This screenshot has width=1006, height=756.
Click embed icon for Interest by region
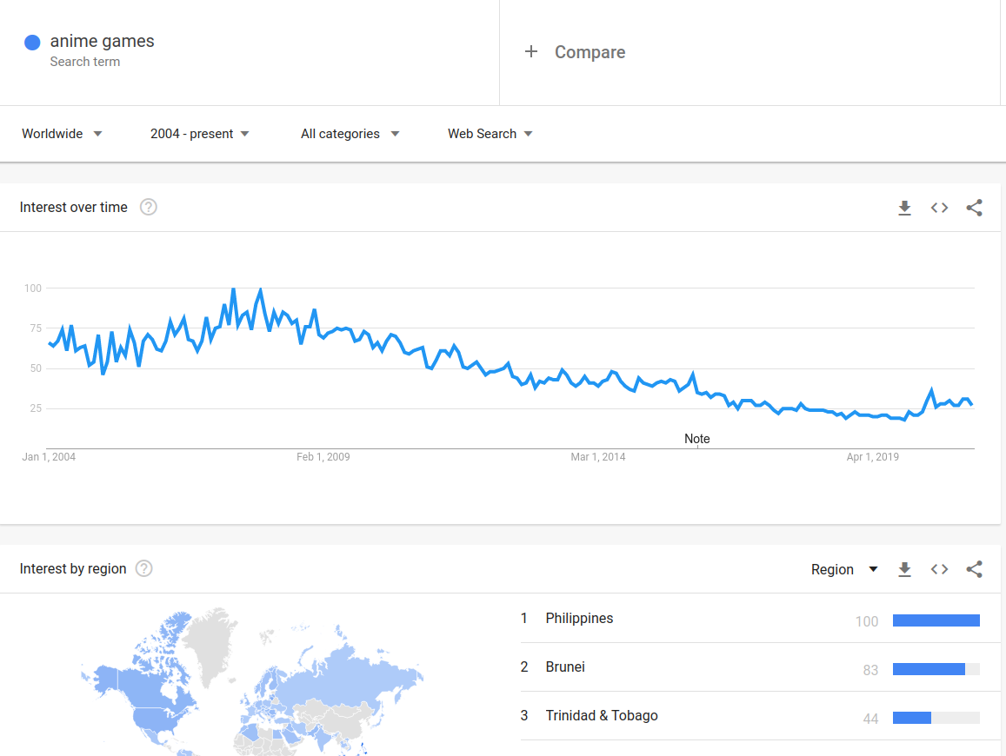click(x=939, y=569)
